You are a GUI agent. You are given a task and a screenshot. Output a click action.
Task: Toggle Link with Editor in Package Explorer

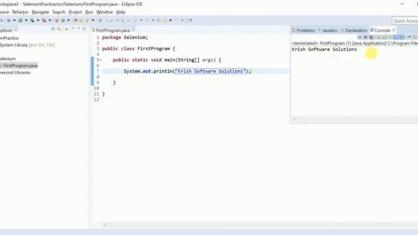59,29
